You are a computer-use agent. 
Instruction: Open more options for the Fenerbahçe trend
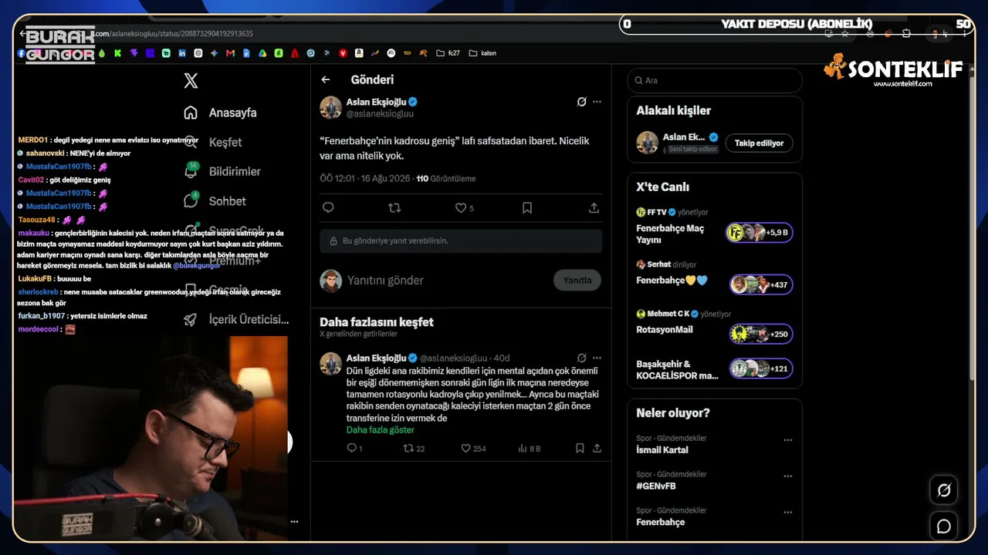coord(788,513)
